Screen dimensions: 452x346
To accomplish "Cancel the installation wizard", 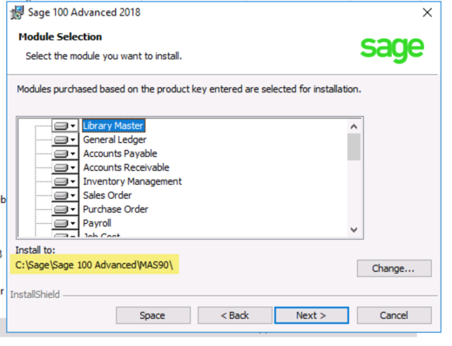I will [395, 315].
